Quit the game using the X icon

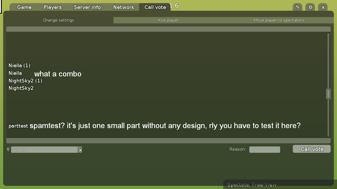(x=323, y=7)
